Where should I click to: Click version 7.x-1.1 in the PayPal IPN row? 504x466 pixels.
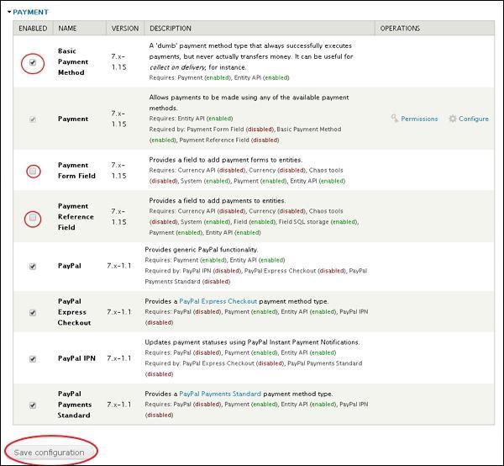pos(119,358)
